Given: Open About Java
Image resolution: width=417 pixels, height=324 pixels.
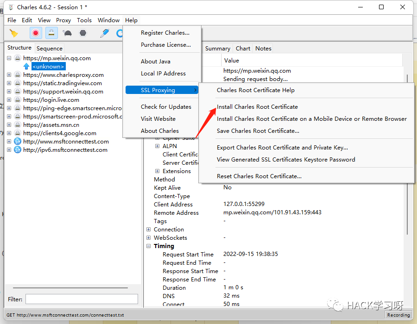Looking at the screenshot, I should coord(156,62).
